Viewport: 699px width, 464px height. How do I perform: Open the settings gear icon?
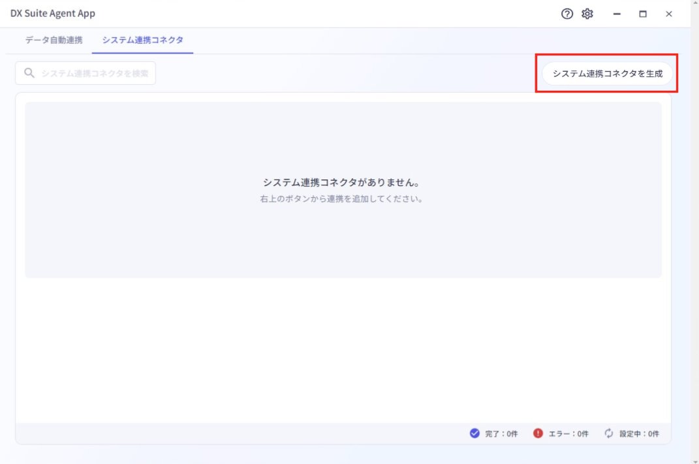coord(587,14)
